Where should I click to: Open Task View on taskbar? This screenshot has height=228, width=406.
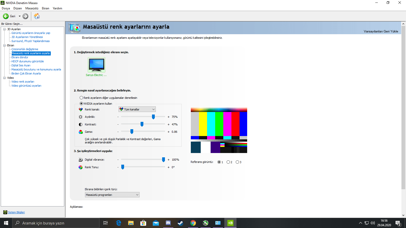[106, 223]
